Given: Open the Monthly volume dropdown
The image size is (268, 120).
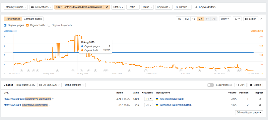Looking at the screenshot, I should tap(16, 7).
